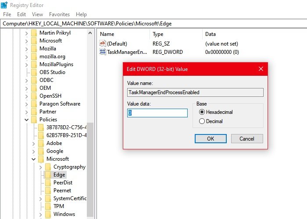Screen dimensions: 307x219
Task: Select the TPM key label
Action: coord(59,206)
